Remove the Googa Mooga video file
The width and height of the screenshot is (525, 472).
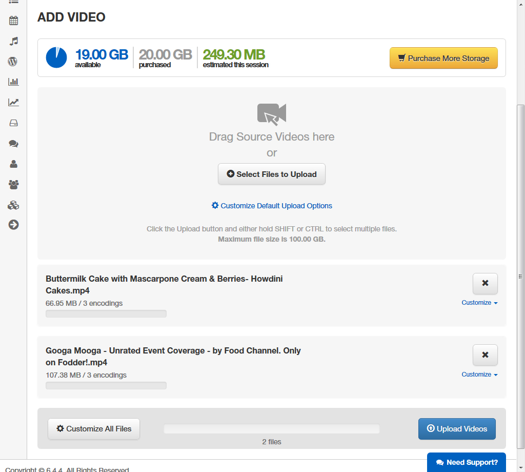(484, 355)
